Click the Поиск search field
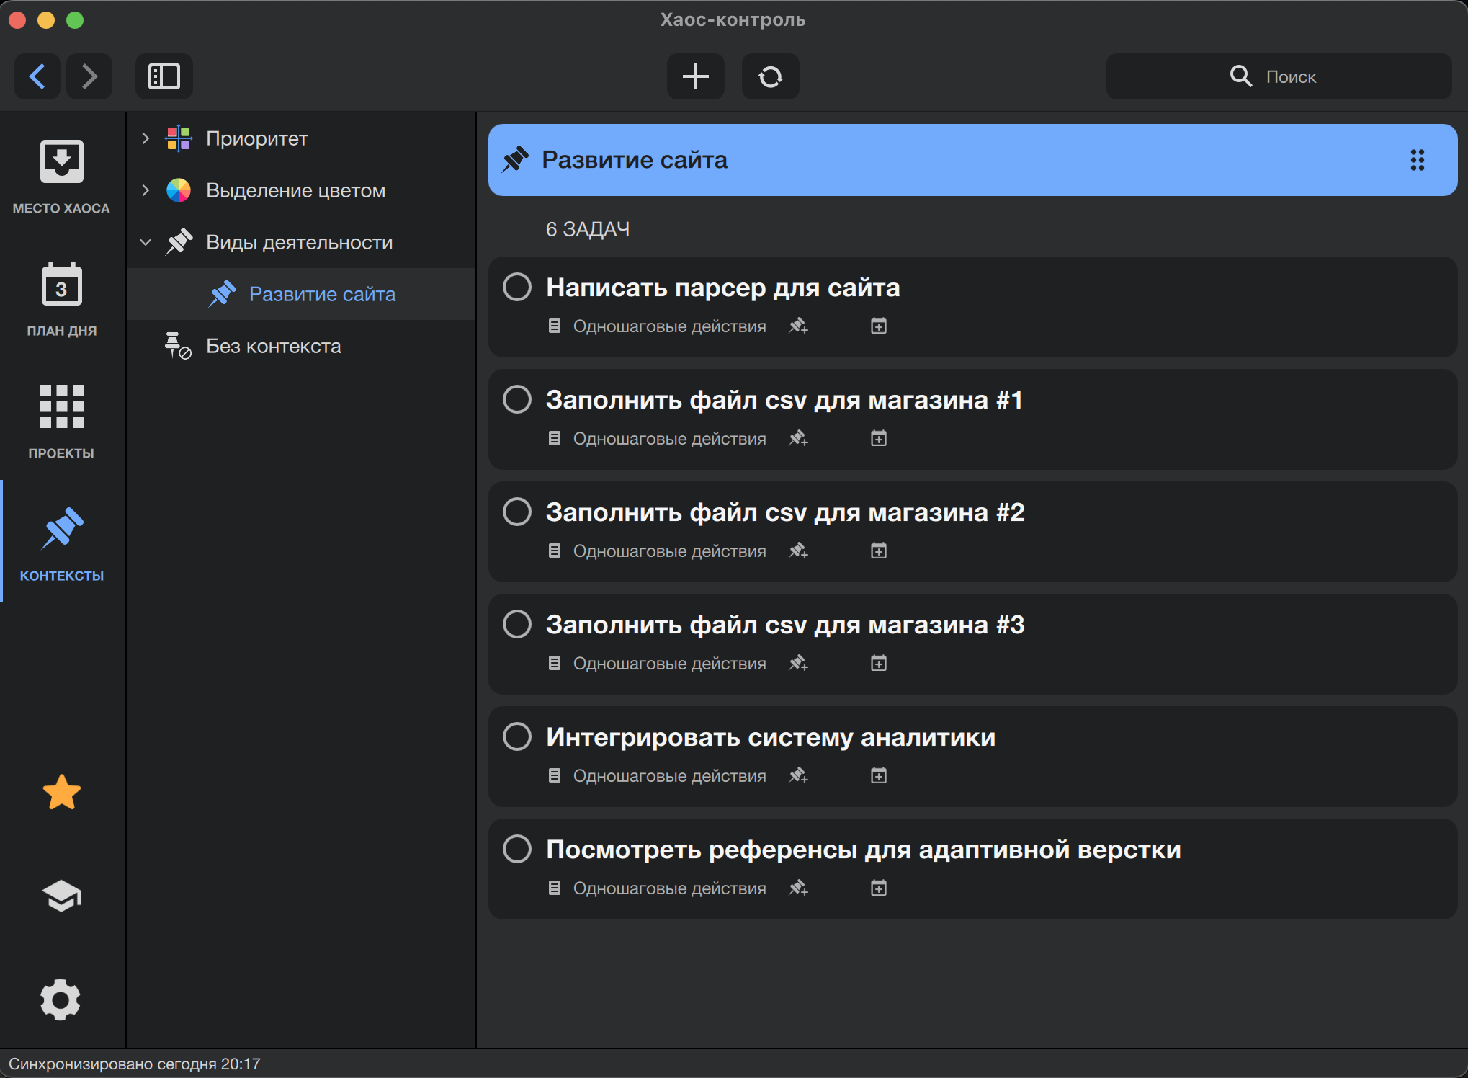The width and height of the screenshot is (1468, 1078). click(1279, 76)
